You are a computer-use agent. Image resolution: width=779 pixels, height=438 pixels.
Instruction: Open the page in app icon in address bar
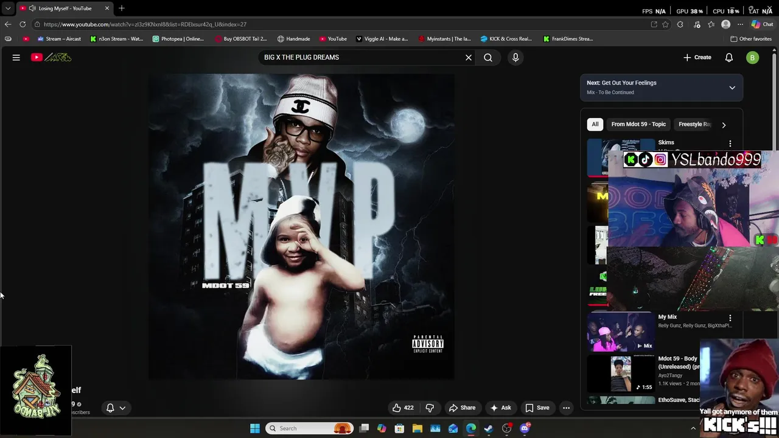coord(654,24)
